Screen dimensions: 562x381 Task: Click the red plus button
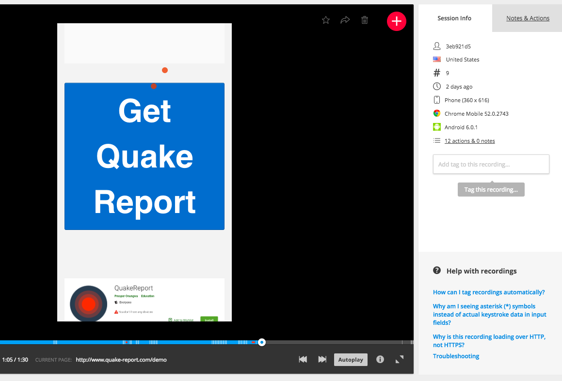pos(397,21)
